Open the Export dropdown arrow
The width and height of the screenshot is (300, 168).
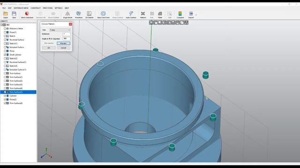pyautogui.click(x=196, y=15)
